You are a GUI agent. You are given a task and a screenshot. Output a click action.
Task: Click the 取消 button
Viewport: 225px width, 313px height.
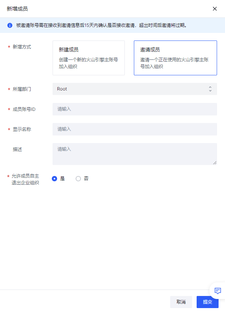pos(181,302)
